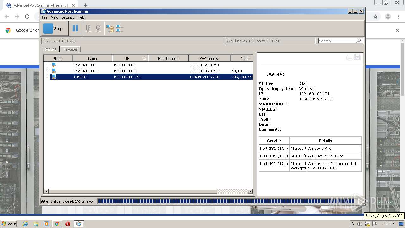
Task: Click MAC address 52:54:00:36:3E:FF
Action: click(204, 71)
